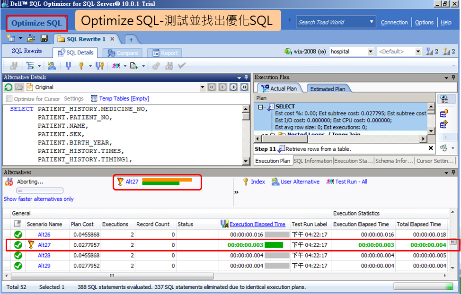Go to the next alternative
Image resolution: width=461 pixels, height=294 pixels.
pyautogui.click(x=233, y=87)
